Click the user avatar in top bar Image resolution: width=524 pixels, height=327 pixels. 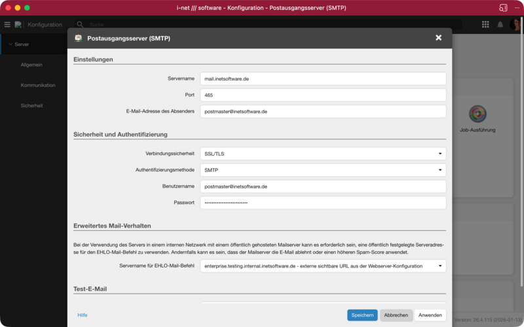point(515,25)
